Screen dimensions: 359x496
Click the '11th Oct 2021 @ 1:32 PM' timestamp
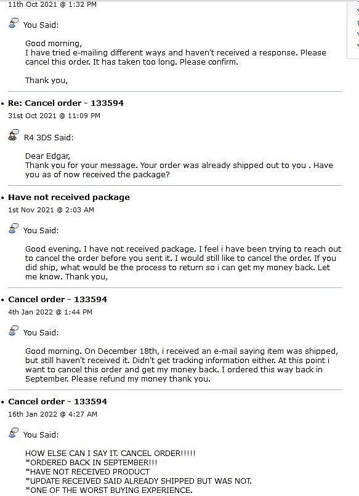pos(52,4)
